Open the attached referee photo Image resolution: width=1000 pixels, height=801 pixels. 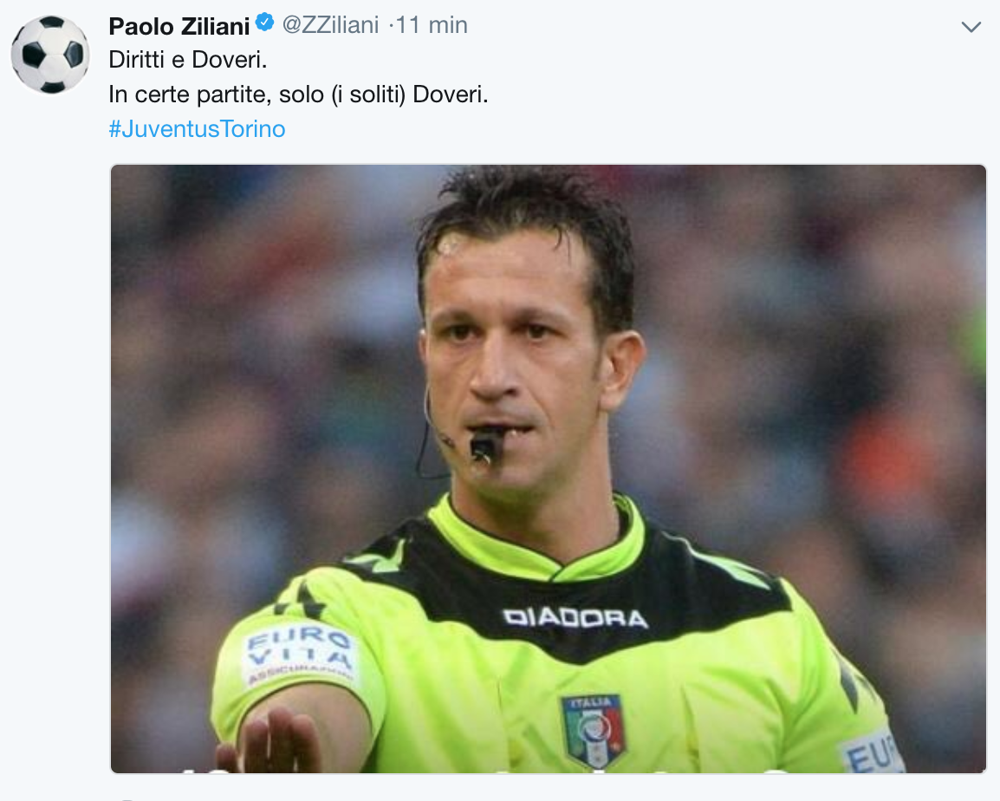(x=549, y=468)
